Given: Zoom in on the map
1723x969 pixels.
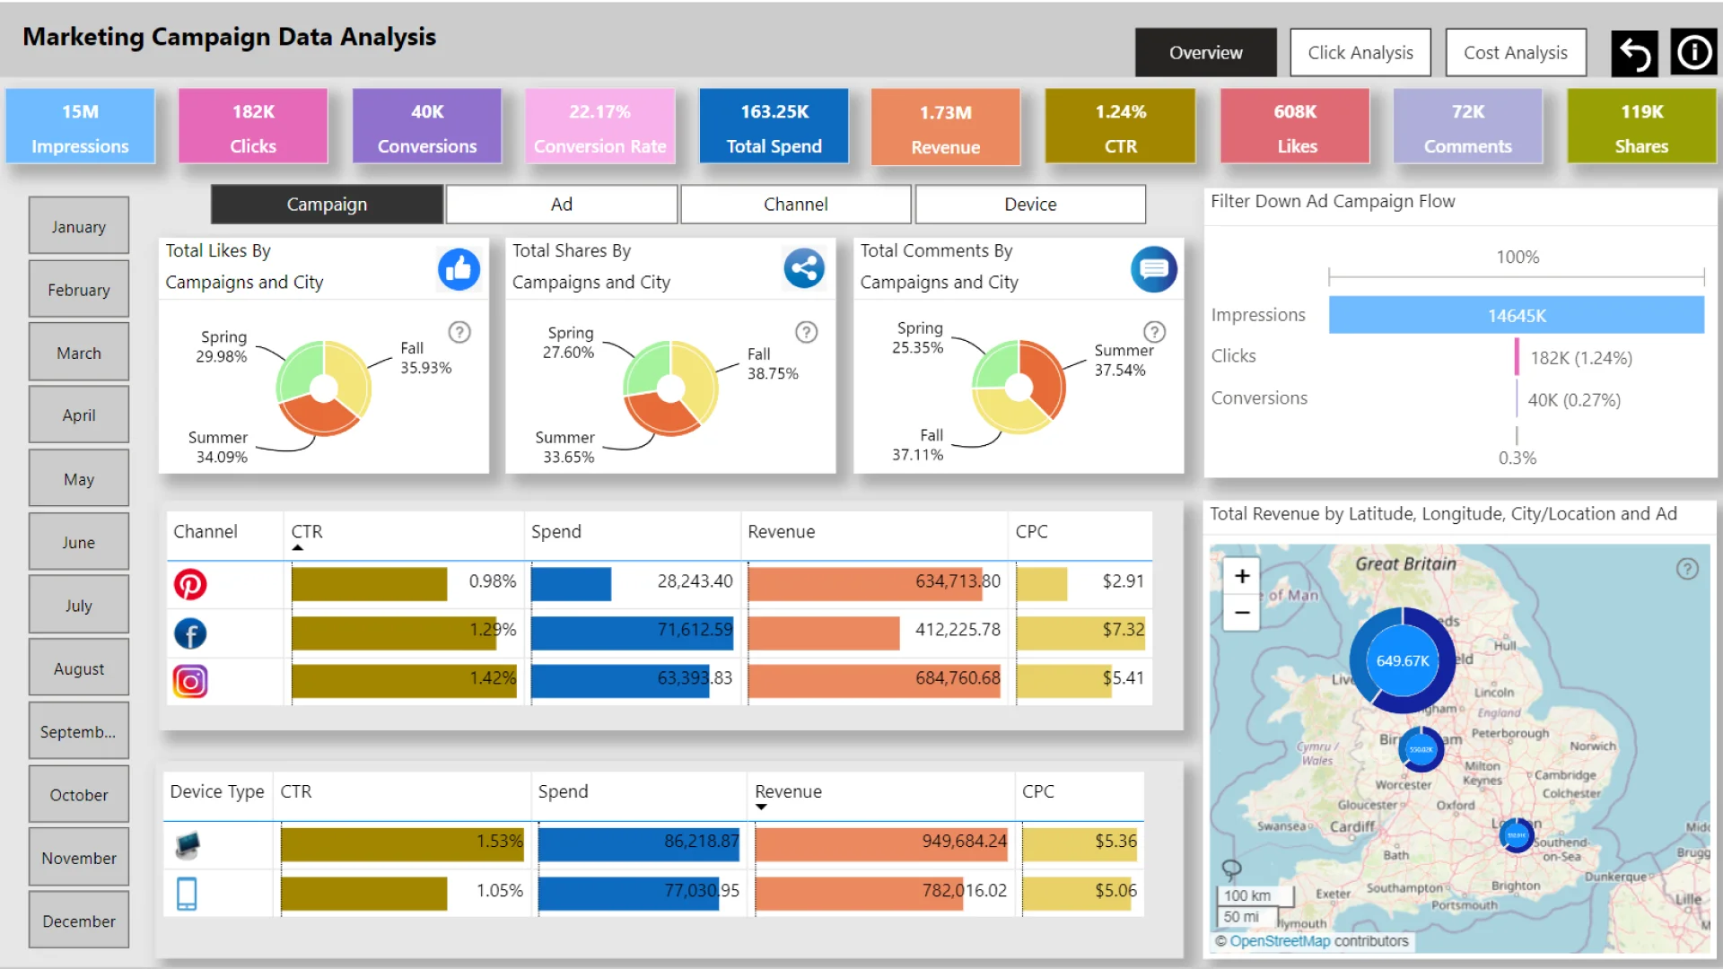Looking at the screenshot, I should pyautogui.click(x=1242, y=576).
